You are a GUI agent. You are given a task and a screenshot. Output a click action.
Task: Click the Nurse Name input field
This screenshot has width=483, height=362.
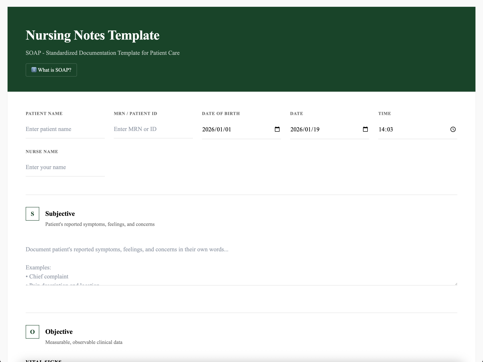(x=65, y=167)
